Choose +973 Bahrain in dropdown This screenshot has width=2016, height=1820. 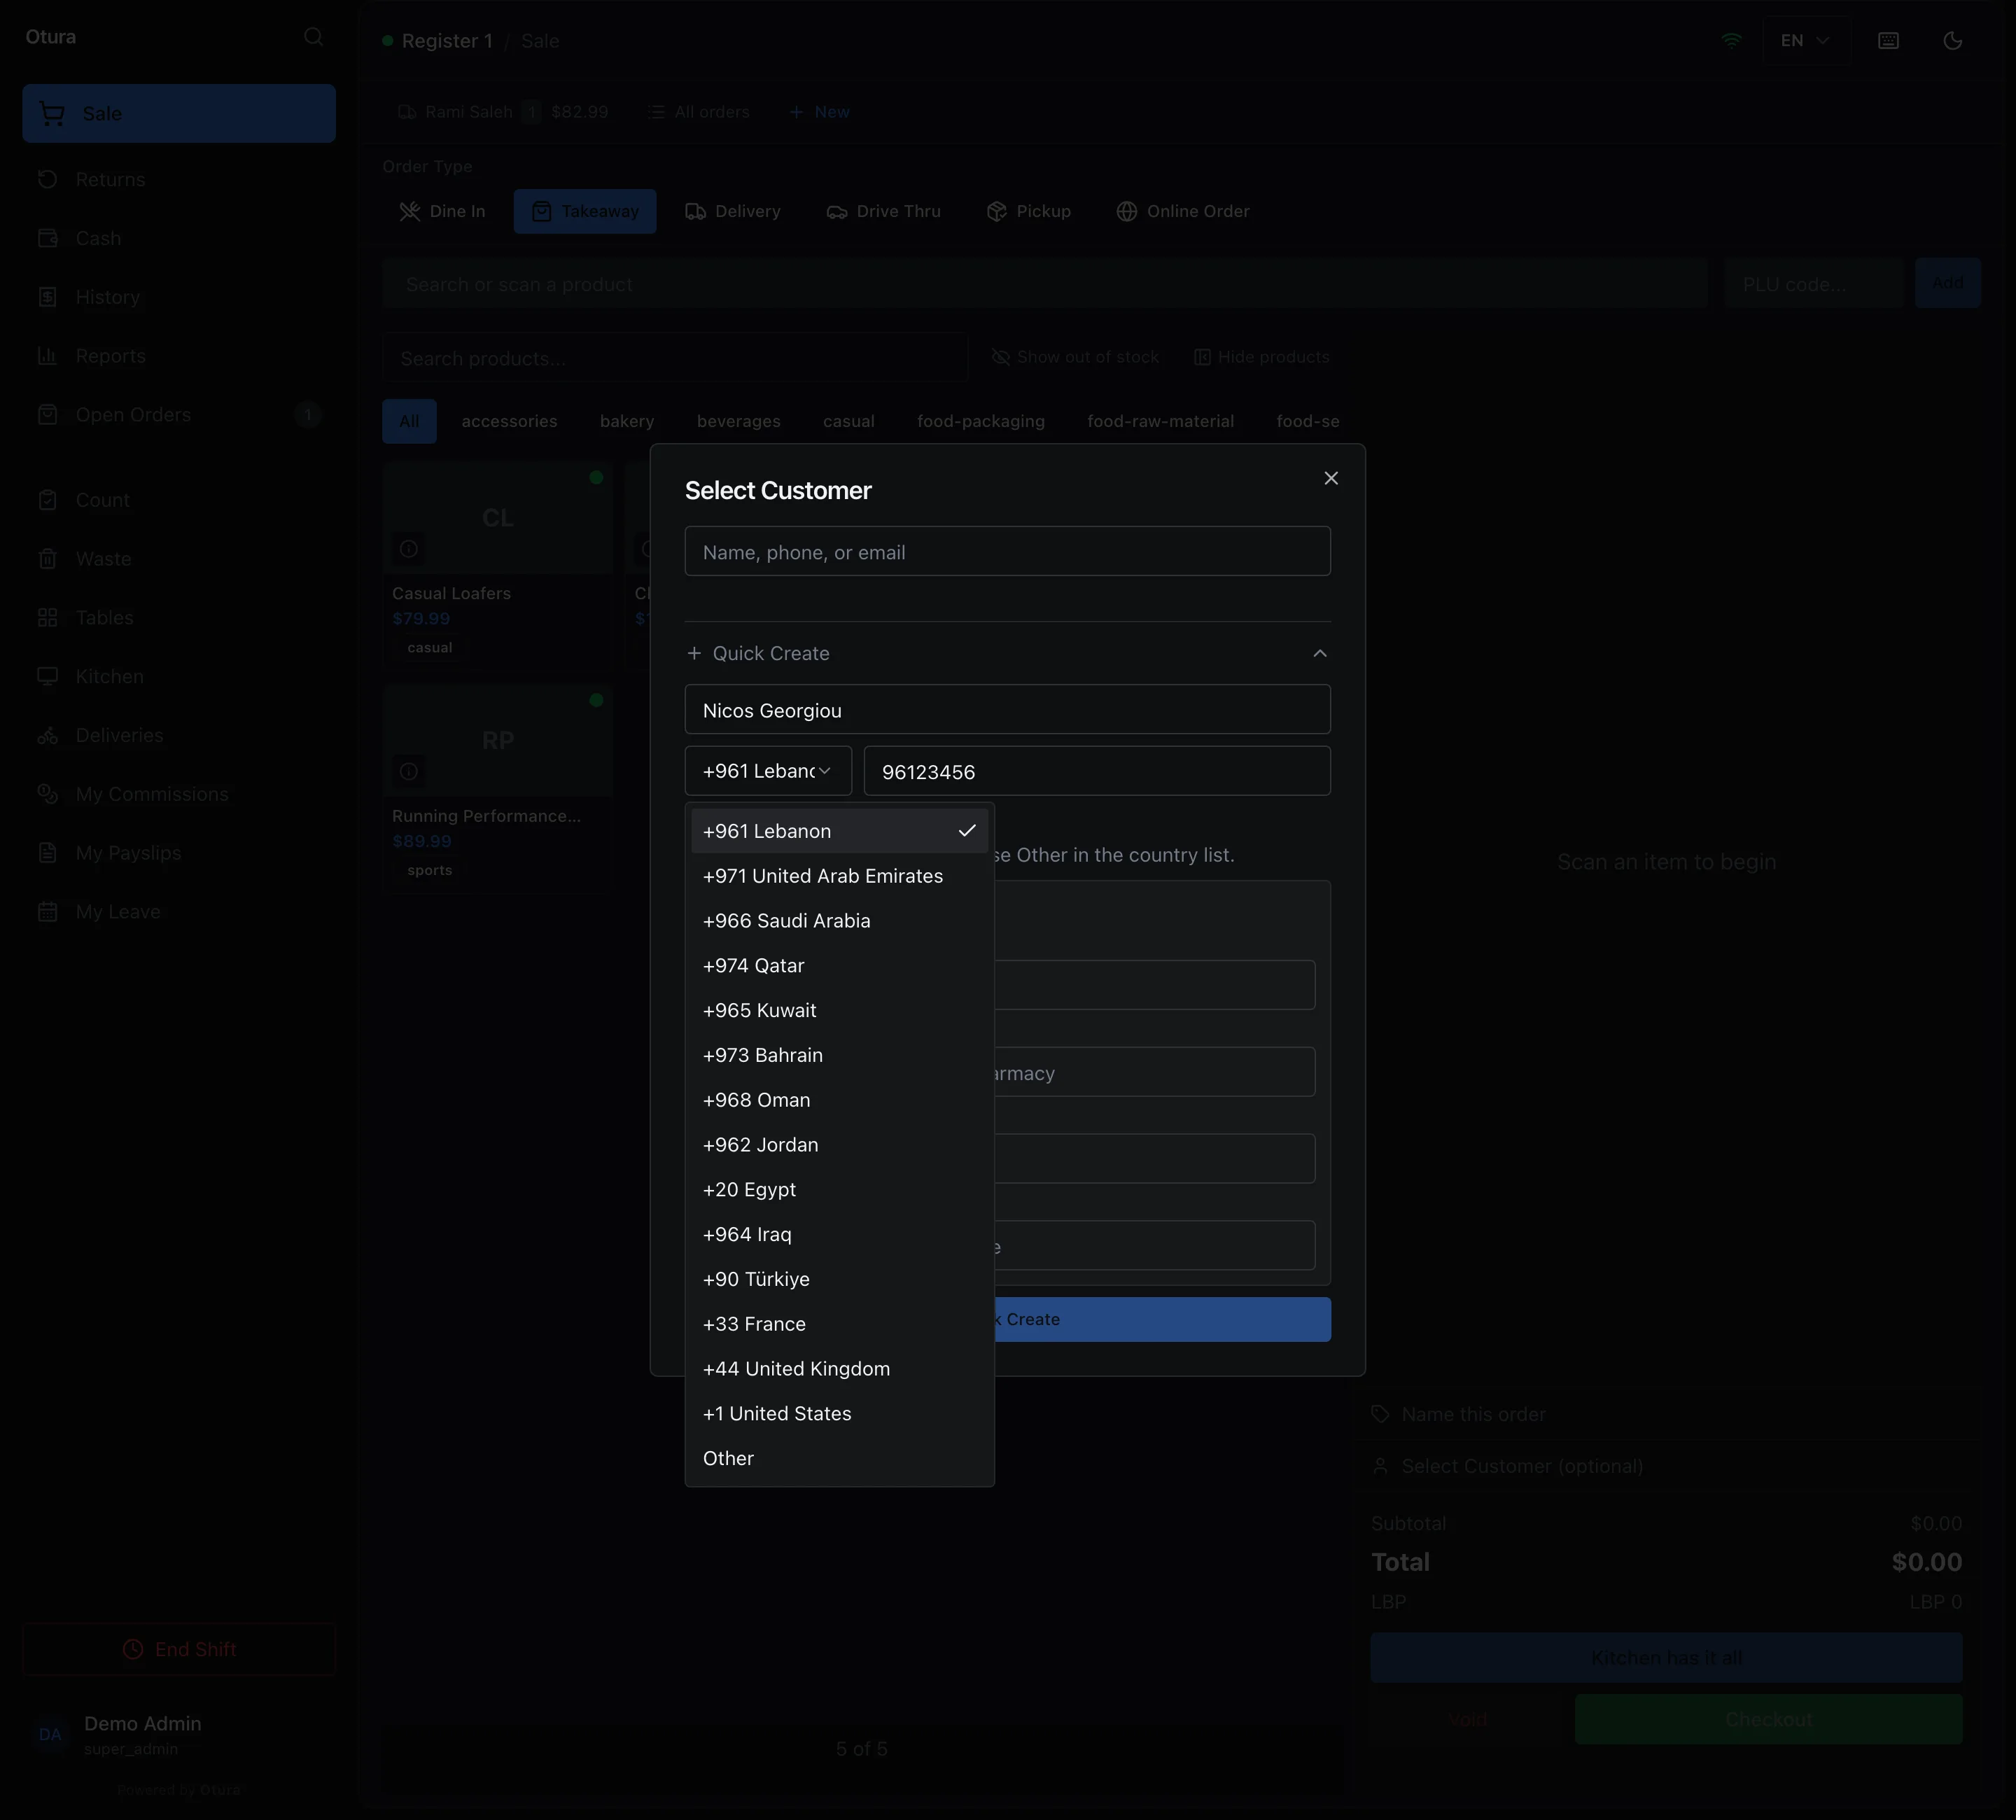839,1055
